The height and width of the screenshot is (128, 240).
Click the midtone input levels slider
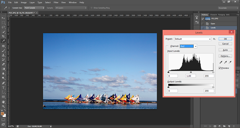[191, 72]
